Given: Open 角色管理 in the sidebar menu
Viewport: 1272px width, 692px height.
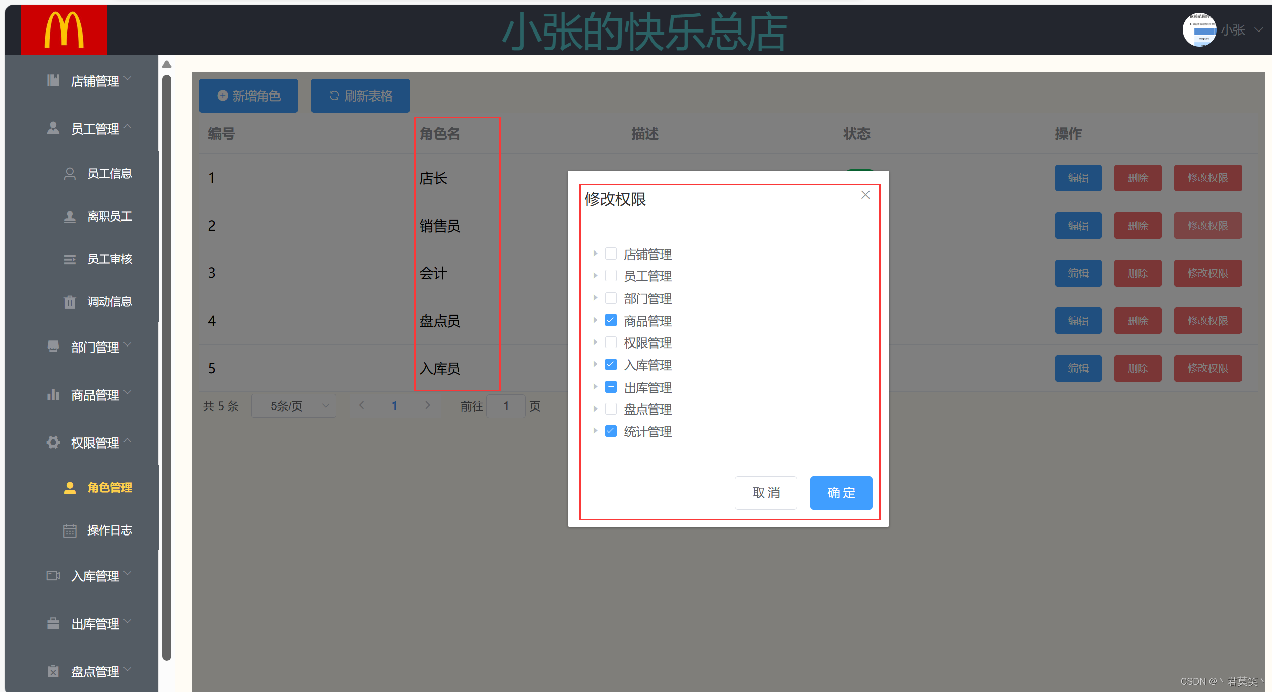Looking at the screenshot, I should 109,487.
